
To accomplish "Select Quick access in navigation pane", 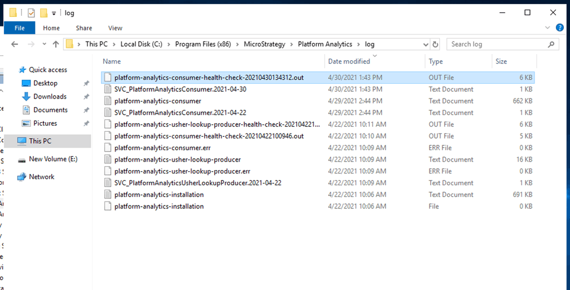I will 48,70.
